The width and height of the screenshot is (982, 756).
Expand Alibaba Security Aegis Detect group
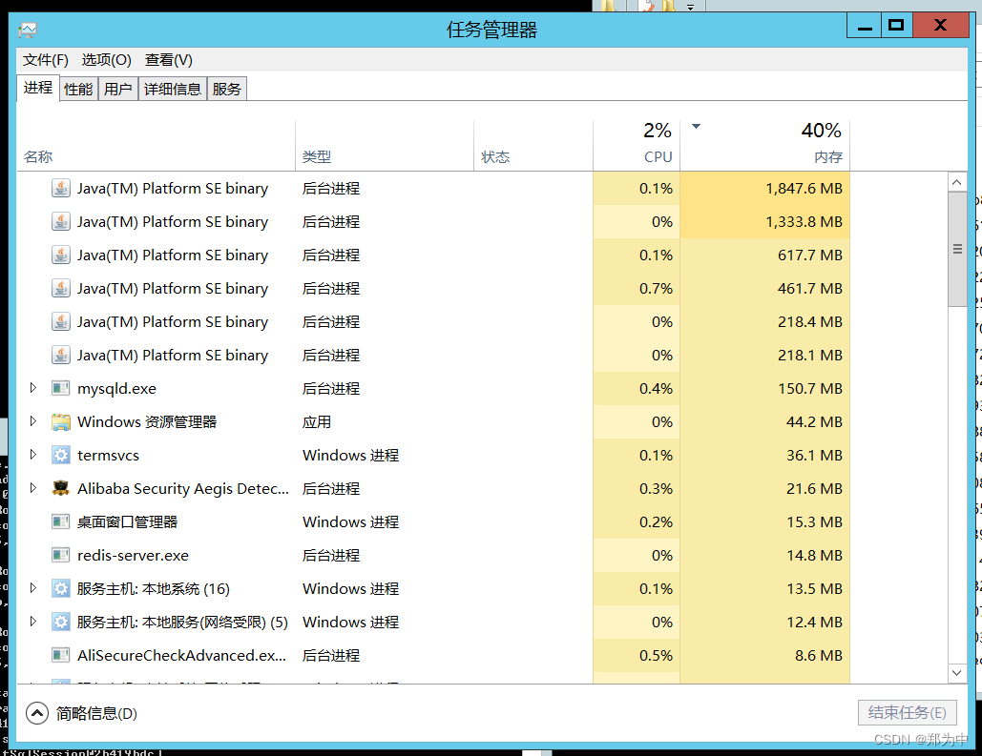[33, 487]
